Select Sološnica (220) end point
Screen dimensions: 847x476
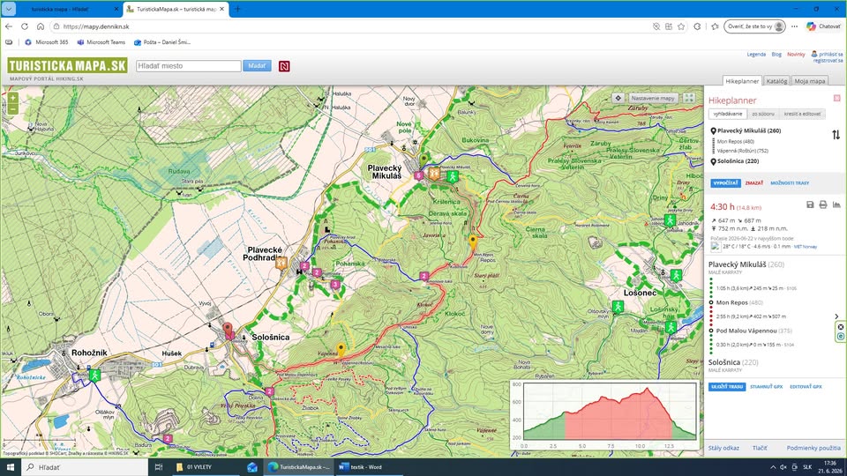[x=738, y=160]
